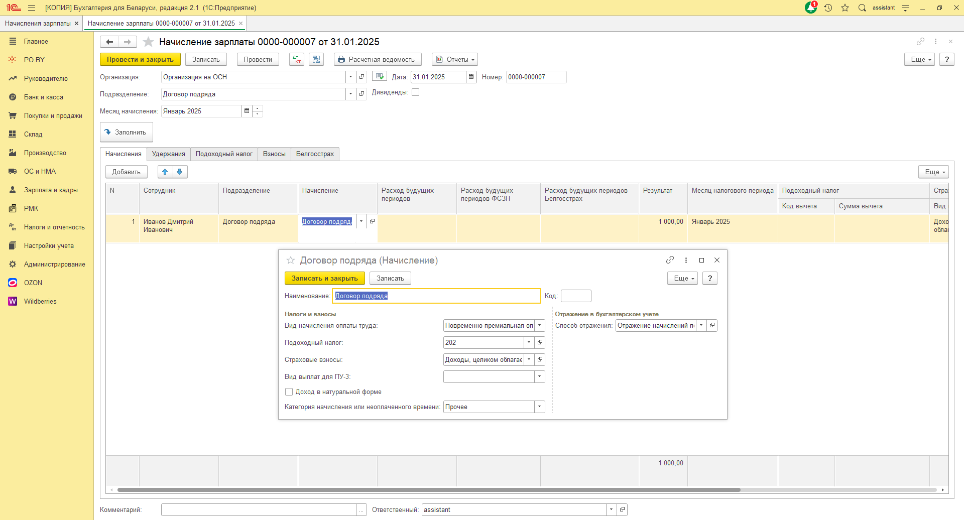Click the notifications bell icon
The image size is (964, 520).
pyautogui.click(x=811, y=8)
